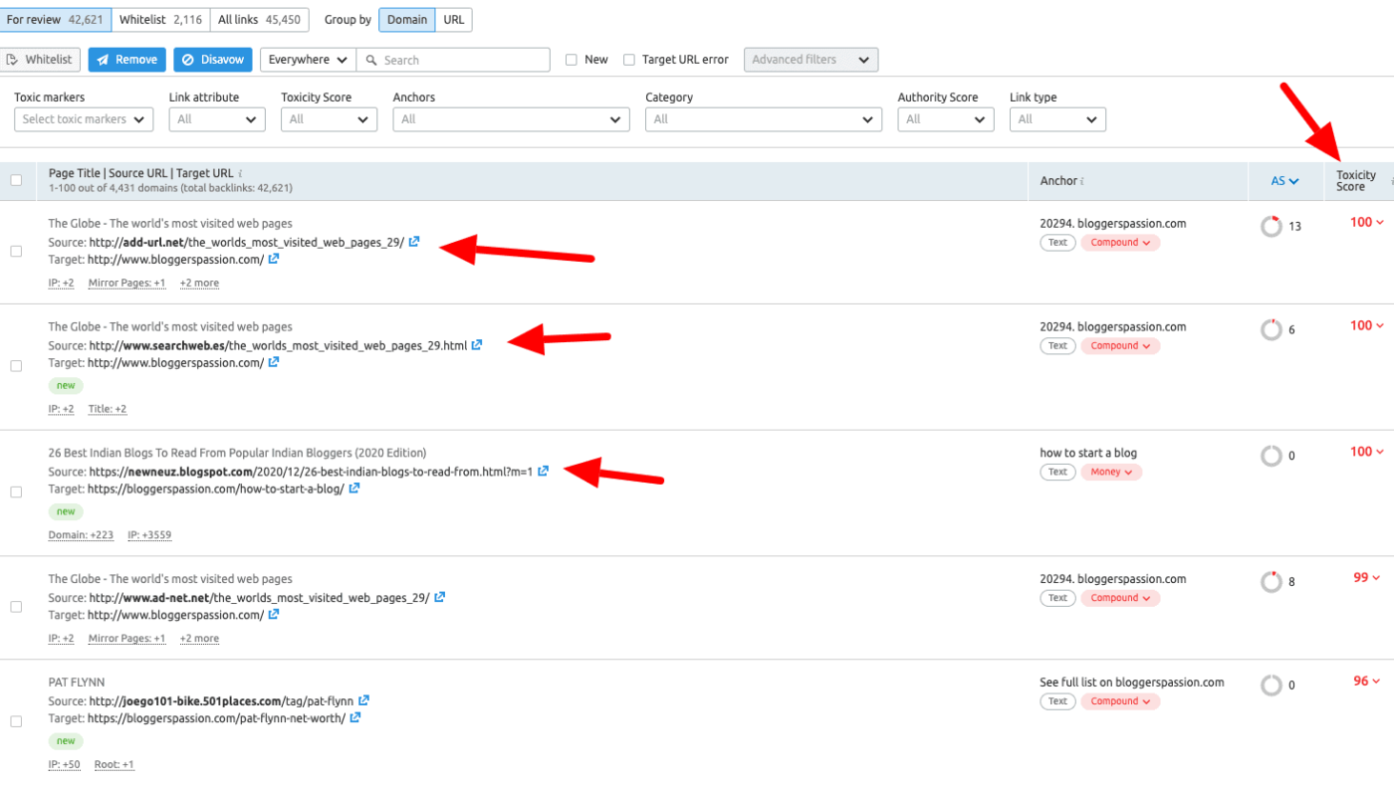The width and height of the screenshot is (1394, 785).
Task: Open Authority Score filter dropdown
Action: 946,119
